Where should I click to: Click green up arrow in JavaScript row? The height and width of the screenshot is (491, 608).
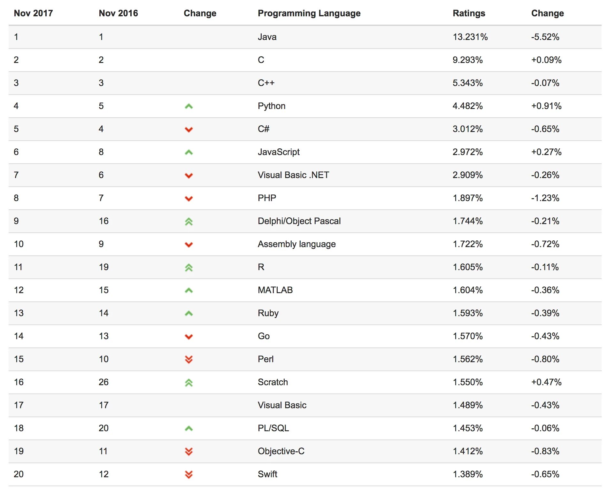pyautogui.click(x=189, y=152)
